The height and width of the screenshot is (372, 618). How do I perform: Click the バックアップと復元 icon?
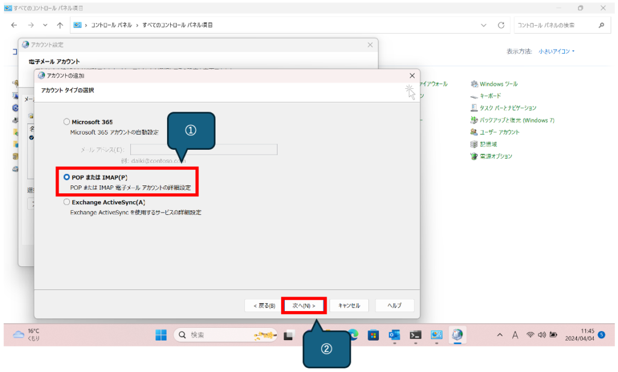474,120
